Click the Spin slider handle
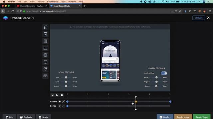Image resolution: width=213 pixels, height=119 pixels. [66, 82]
